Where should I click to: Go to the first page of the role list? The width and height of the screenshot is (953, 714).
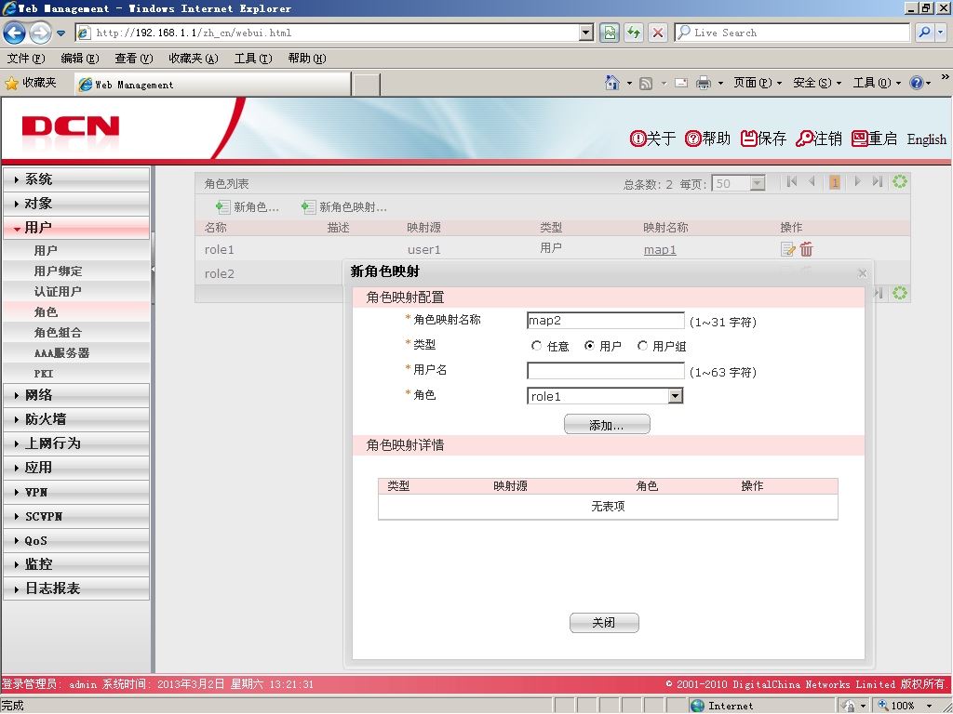(791, 181)
